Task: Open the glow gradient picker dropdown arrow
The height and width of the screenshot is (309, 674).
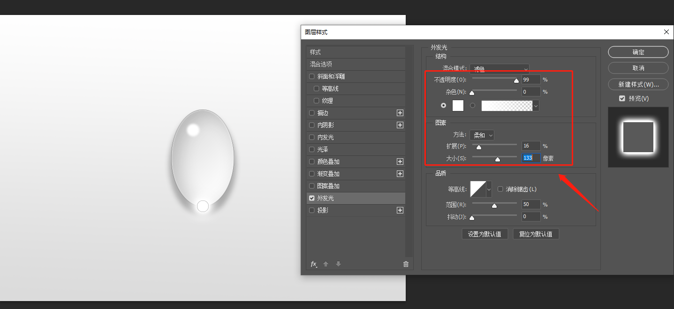Action: click(536, 106)
